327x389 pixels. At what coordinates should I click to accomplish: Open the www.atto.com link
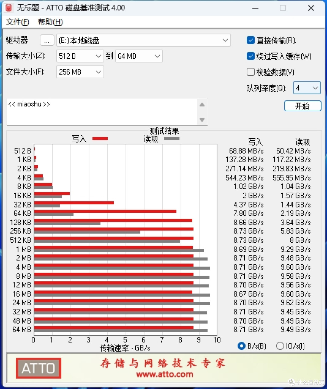coord(164,374)
